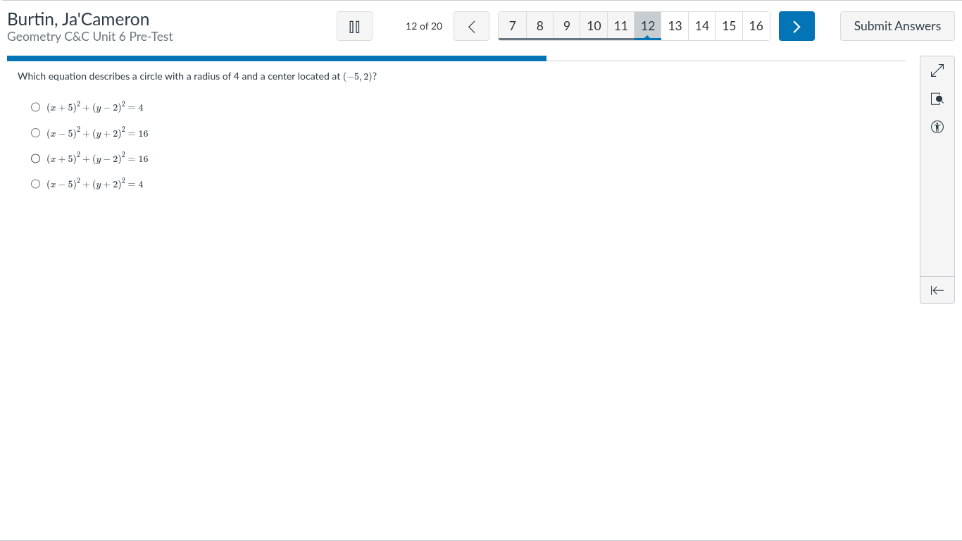Click the Submit Answers button

(897, 26)
